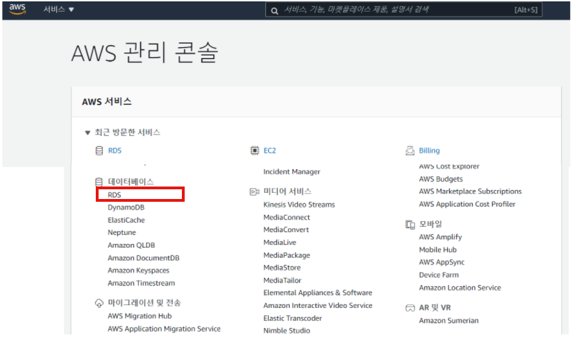Image resolution: width=579 pixels, height=346 pixels.
Task: Open Elemental Appliances & Software
Action: [x=317, y=293]
